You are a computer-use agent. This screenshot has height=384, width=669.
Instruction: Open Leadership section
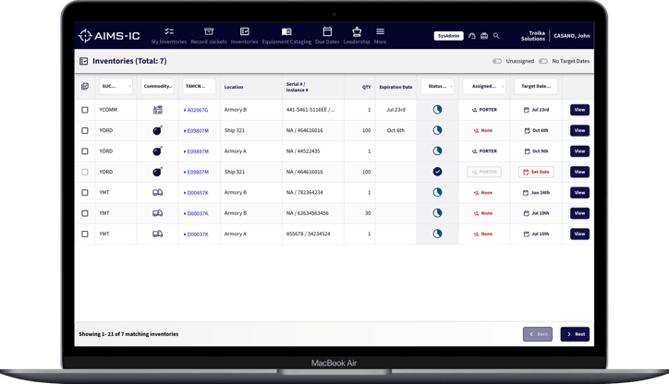(x=357, y=36)
